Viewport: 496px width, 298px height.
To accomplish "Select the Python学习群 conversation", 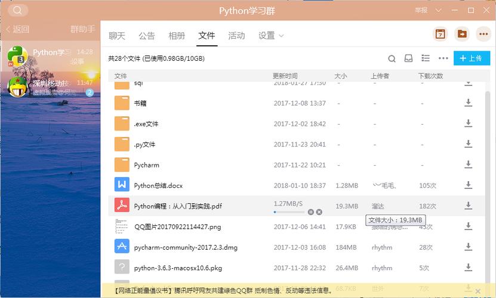I will [x=50, y=56].
